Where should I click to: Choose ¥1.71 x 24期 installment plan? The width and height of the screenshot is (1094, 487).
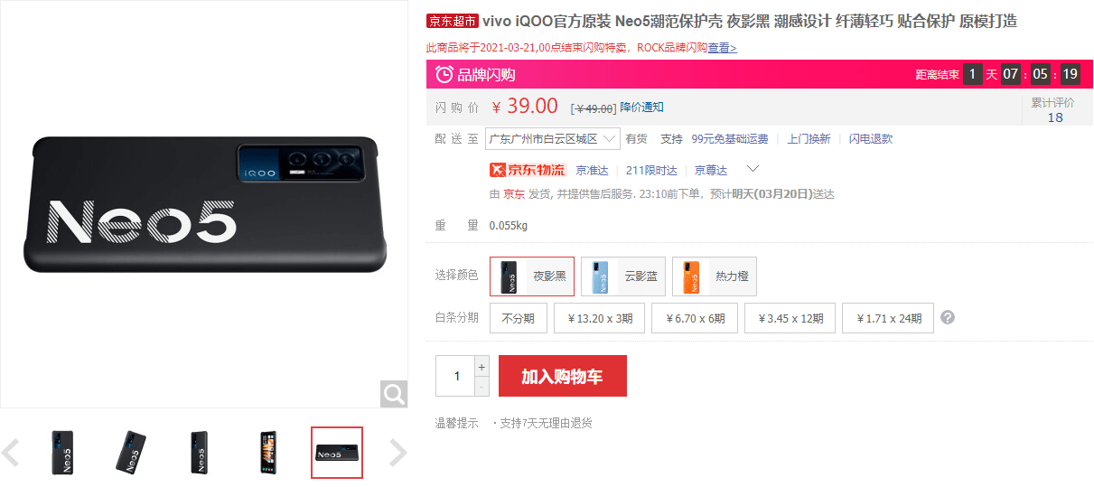tap(888, 318)
